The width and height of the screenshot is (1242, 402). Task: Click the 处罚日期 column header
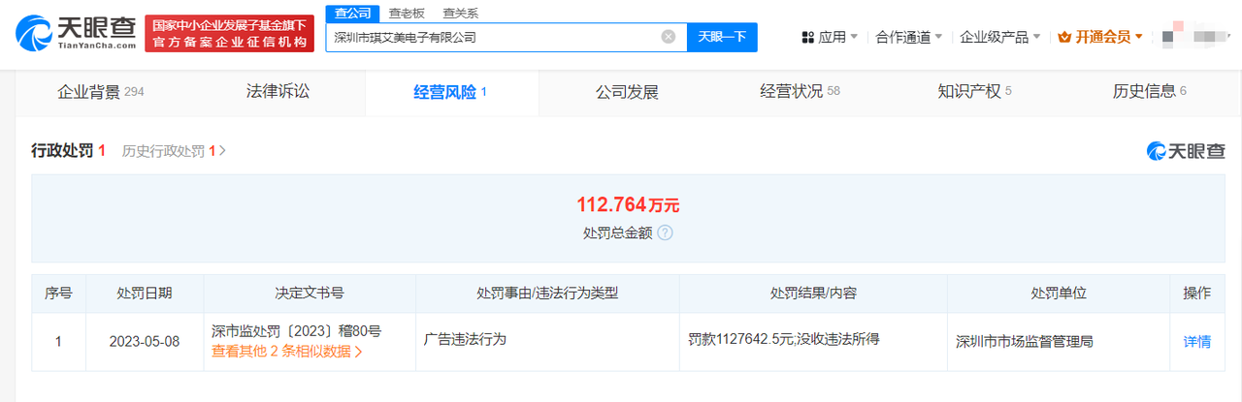(x=145, y=294)
